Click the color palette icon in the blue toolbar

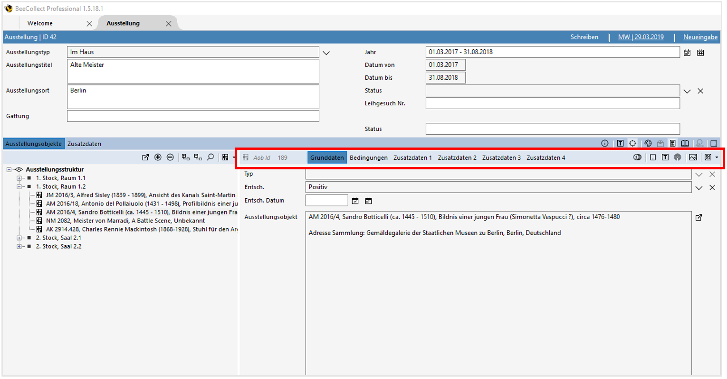pyautogui.click(x=648, y=144)
